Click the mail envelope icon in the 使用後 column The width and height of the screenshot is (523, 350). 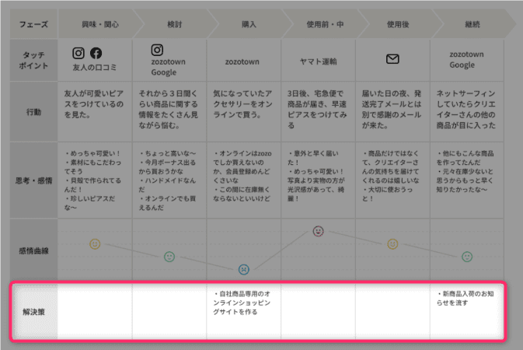pyautogui.click(x=392, y=59)
